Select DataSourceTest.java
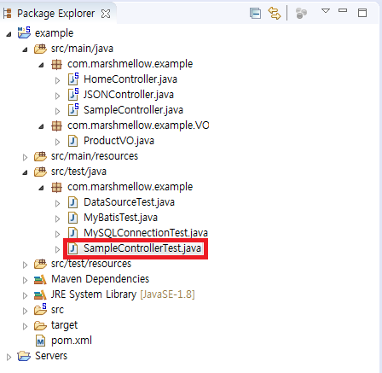Screen dimensions: 382x373 click(129, 202)
